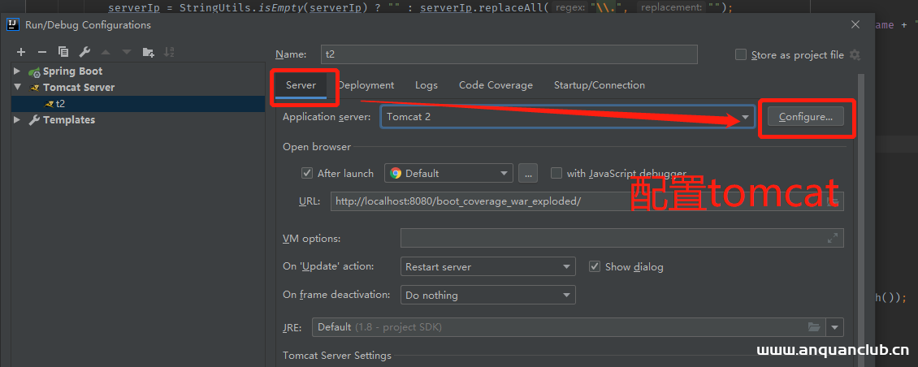Click the ellipsis button next to browser dropdown
918x367 pixels.
(x=528, y=173)
